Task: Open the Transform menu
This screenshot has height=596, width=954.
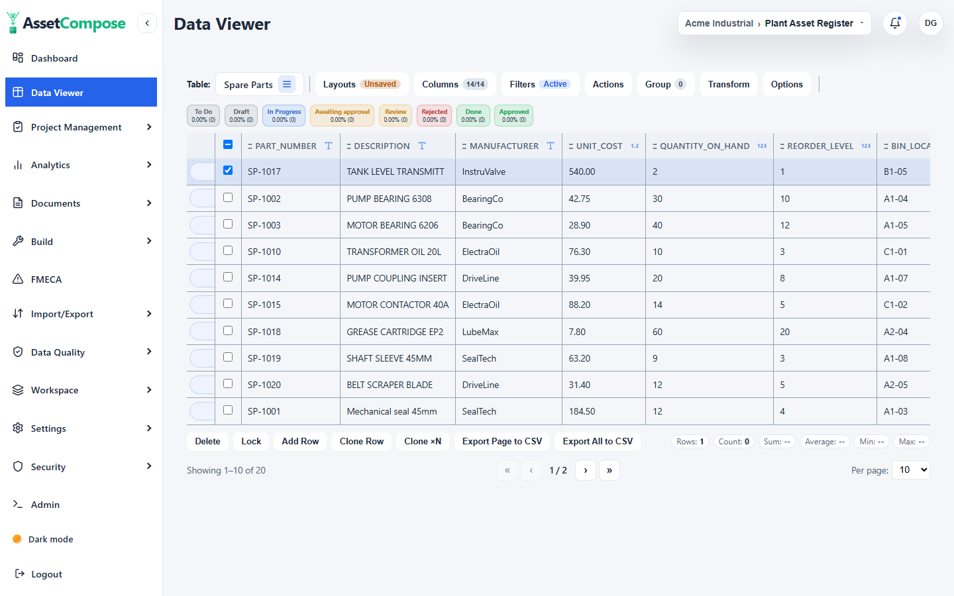Action: tap(729, 84)
